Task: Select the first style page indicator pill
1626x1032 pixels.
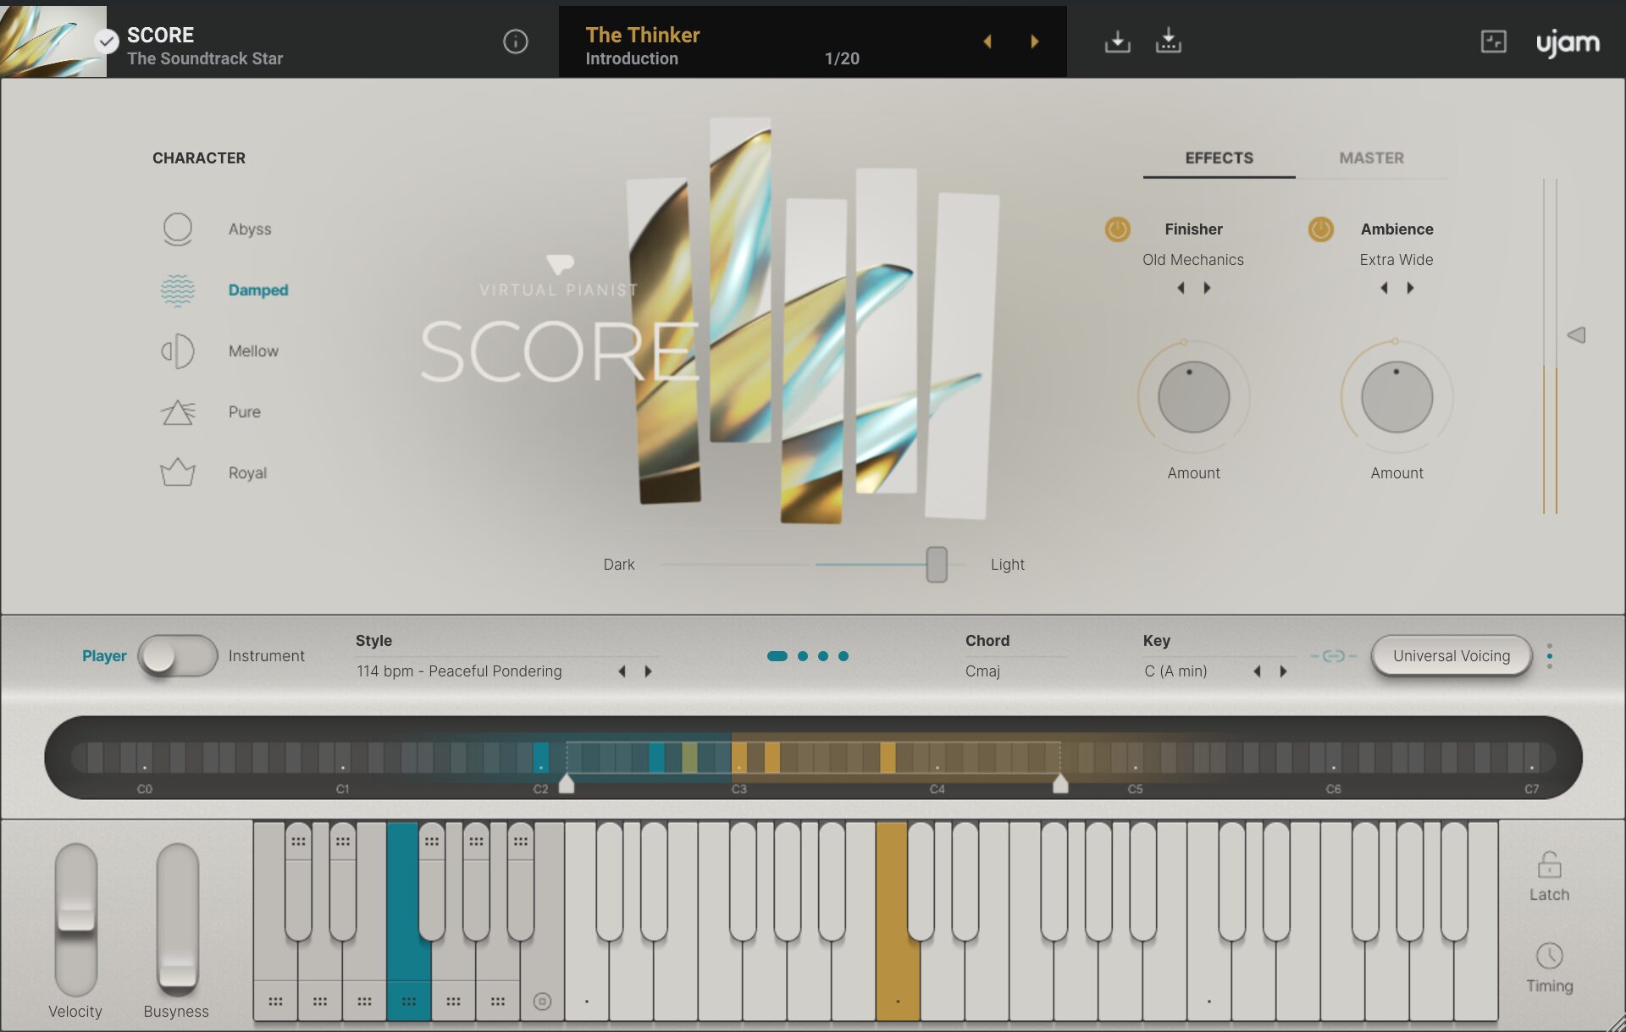Action: click(777, 656)
